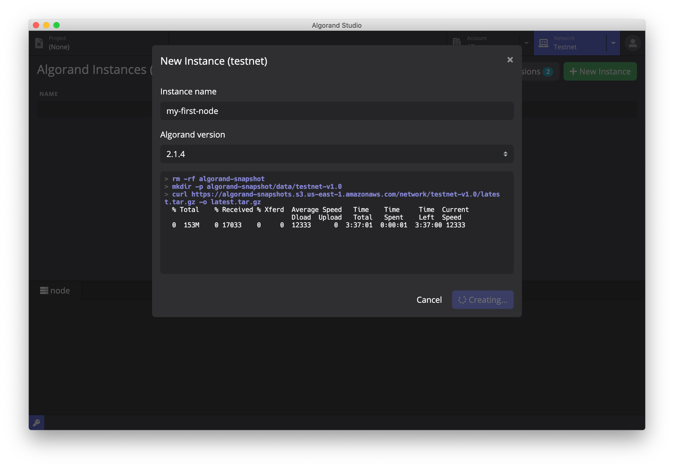Click the Project icon in the top toolbar

point(39,43)
